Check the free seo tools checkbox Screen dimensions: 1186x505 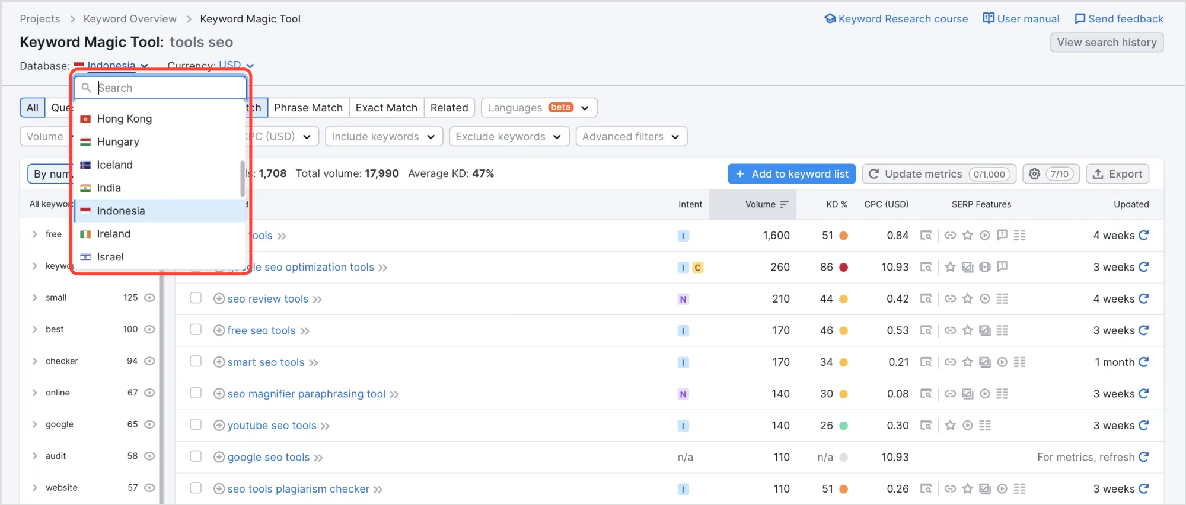point(196,329)
